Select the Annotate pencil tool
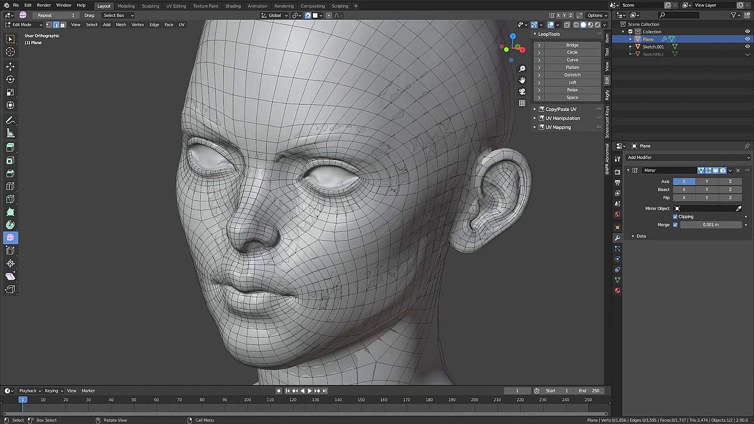Viewport: 754px width, 424px height. tap(10, 120)
